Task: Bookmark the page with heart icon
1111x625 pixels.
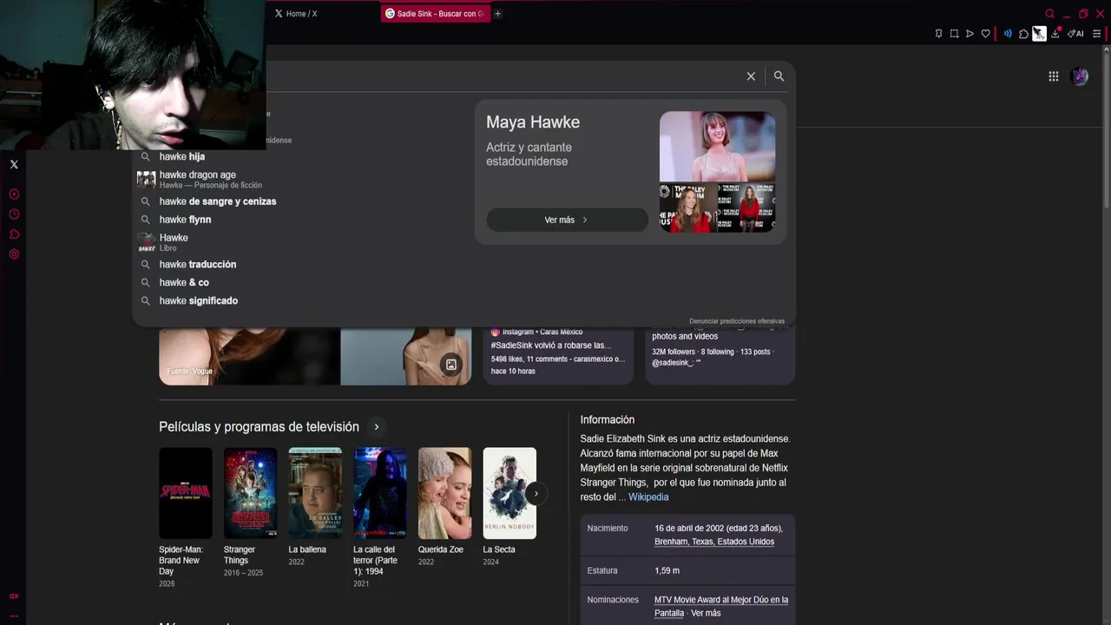Action: pyautogui.click(x=985, y=34)
